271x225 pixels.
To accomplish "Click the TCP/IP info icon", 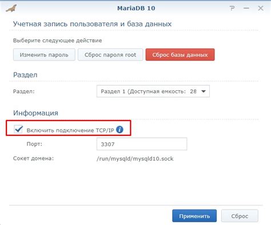I will 119,130.
